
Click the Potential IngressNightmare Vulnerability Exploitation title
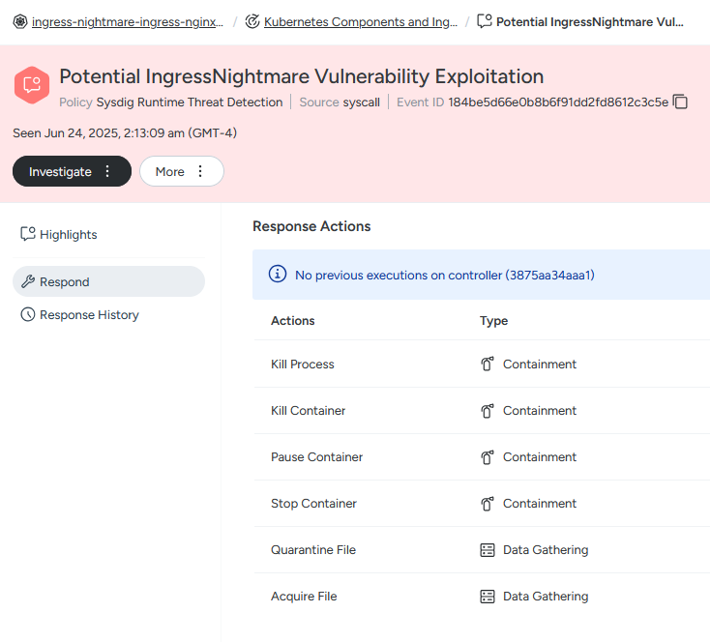[x=301, y=76]
